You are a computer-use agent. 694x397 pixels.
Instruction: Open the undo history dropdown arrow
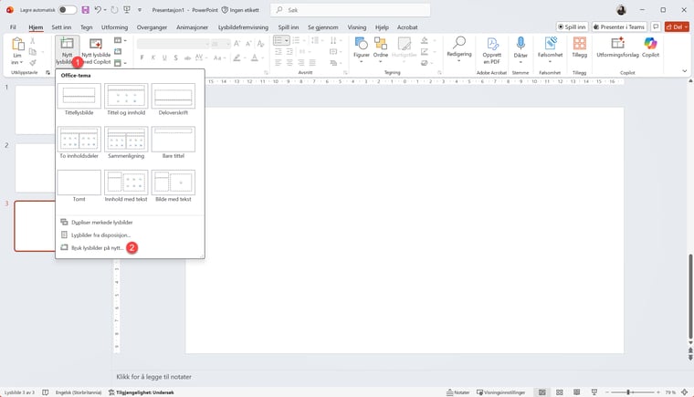(105, 10)
